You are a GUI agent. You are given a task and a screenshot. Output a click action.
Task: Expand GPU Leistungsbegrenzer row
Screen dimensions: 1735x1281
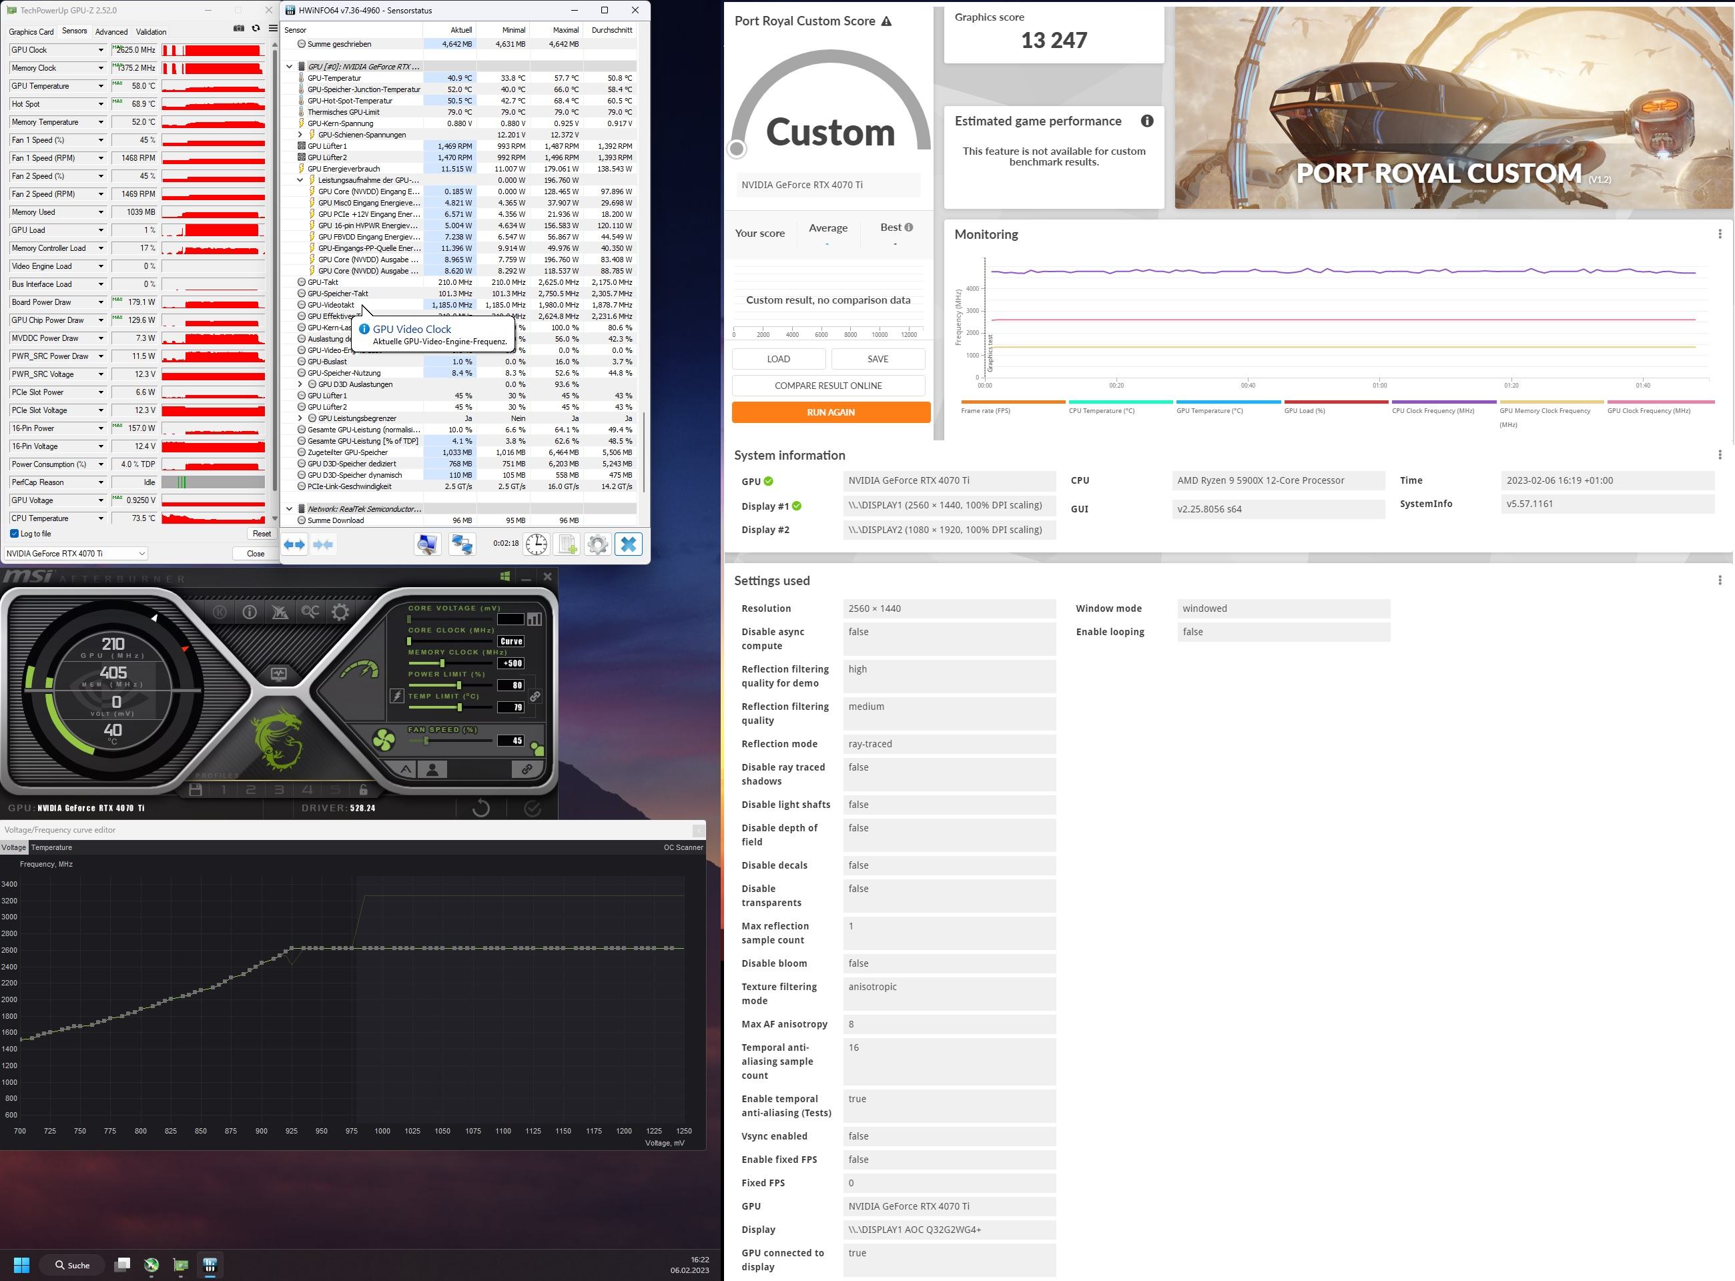[300, 419]
